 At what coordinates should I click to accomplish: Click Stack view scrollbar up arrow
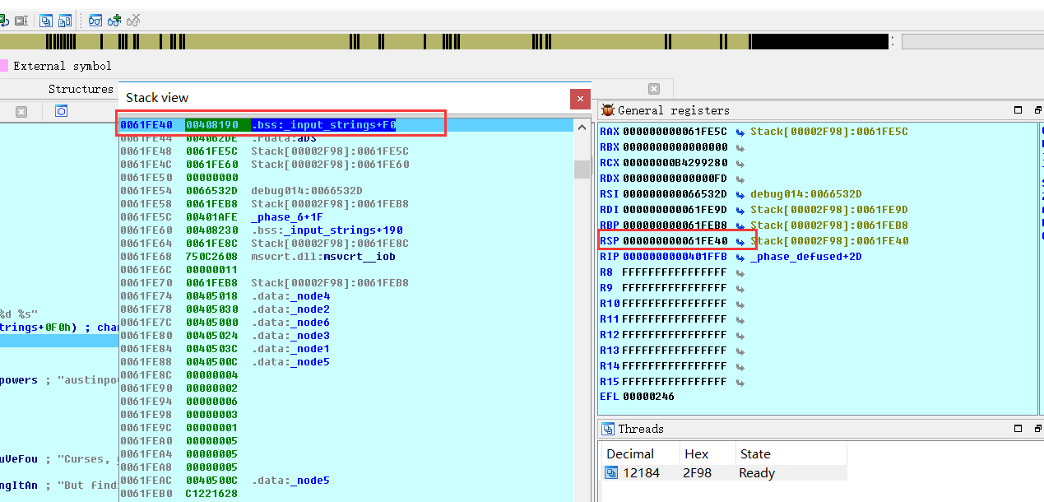582,127
